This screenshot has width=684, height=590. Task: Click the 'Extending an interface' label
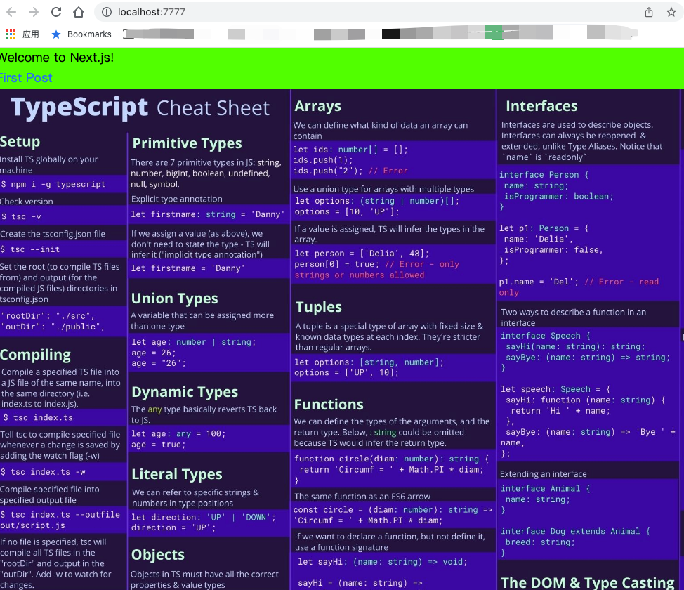click(x=543, y=474)
